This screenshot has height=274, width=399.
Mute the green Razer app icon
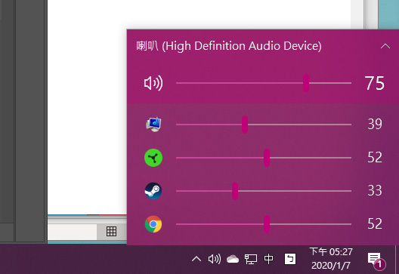pos(153,158)
